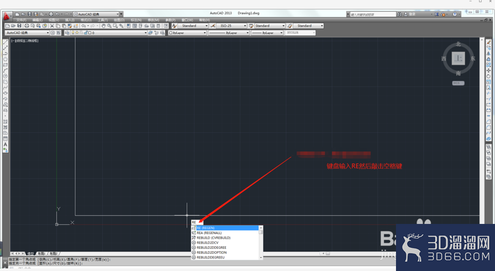Toggle the layer freeze sun icon
The image size is (495, 271).
coord(77,33)
